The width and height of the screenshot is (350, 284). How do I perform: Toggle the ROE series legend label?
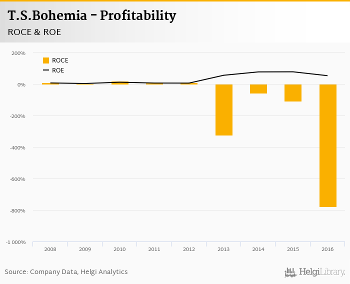[58, 70]
